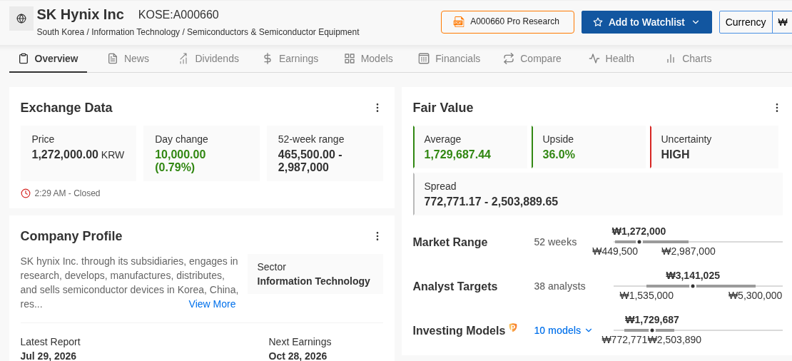Click the growth chart icon on Dividends tab
The height and width of the screenshot is (361, 792).
click(x=183, y=59)
